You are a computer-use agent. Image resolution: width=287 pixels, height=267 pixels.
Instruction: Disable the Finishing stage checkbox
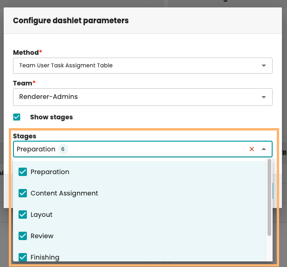tap(23, 257)
